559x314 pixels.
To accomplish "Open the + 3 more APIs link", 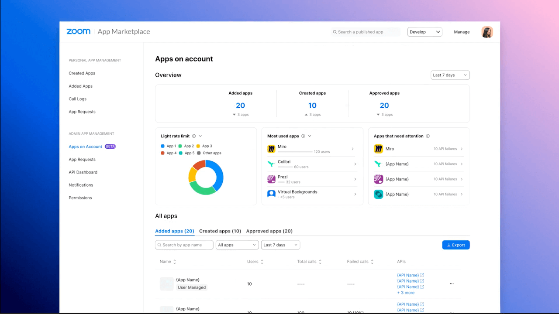I will 406,292.
